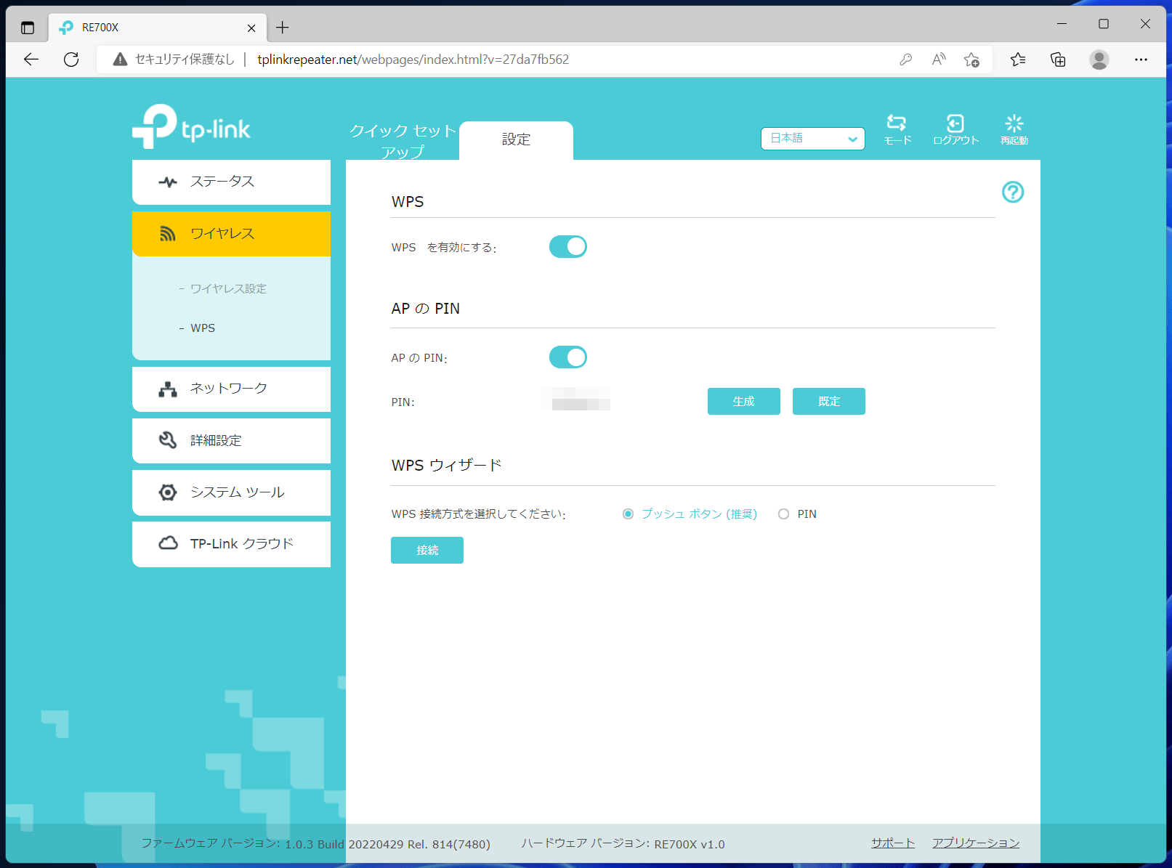1172x868 pixels.
Task: Click the 生成 button
Action: click(x=743, y=401)
